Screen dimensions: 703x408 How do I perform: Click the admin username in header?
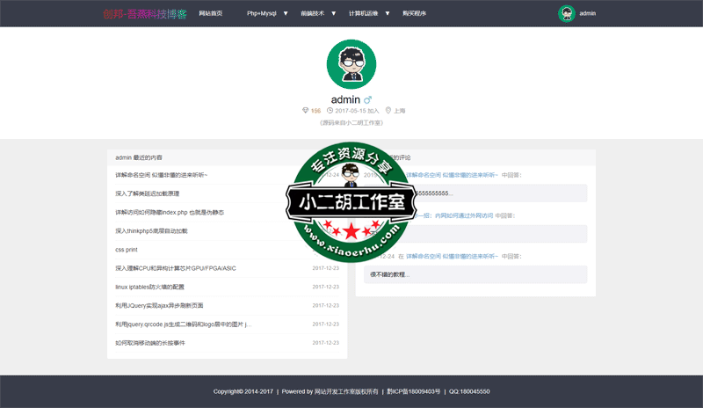pyautogui.click(x=588, y=13)
